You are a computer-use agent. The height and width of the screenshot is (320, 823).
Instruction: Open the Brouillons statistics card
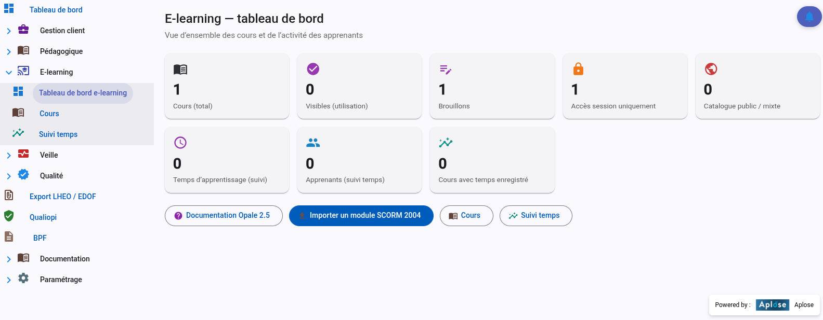492,86
